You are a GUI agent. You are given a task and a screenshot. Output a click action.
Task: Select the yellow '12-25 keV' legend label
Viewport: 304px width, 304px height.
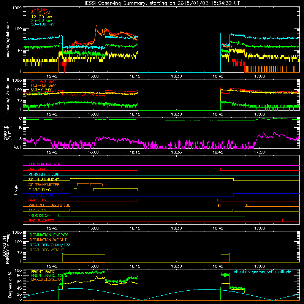pos(41,17)
